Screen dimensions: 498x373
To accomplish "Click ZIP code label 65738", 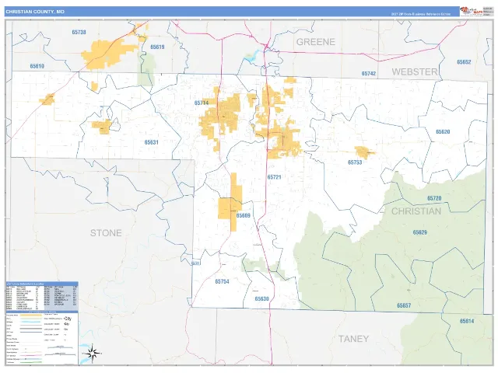I will [x=79, y=32].
